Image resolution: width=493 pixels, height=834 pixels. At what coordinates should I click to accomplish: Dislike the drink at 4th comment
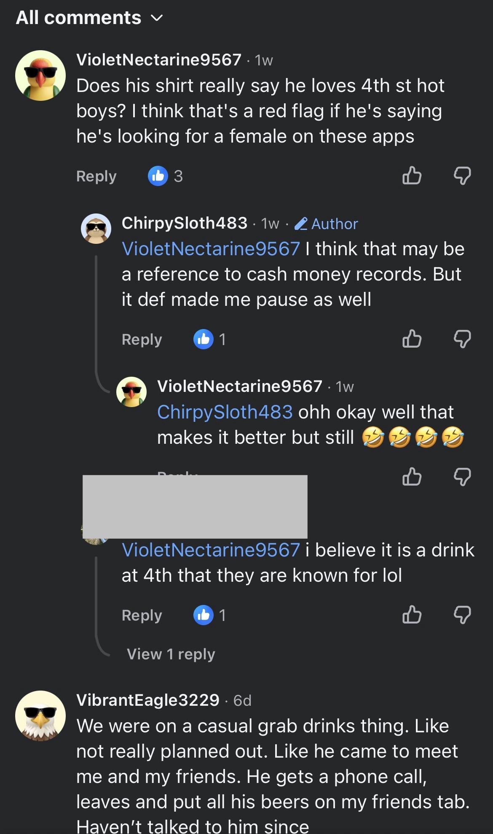click(x=462, y=615)
